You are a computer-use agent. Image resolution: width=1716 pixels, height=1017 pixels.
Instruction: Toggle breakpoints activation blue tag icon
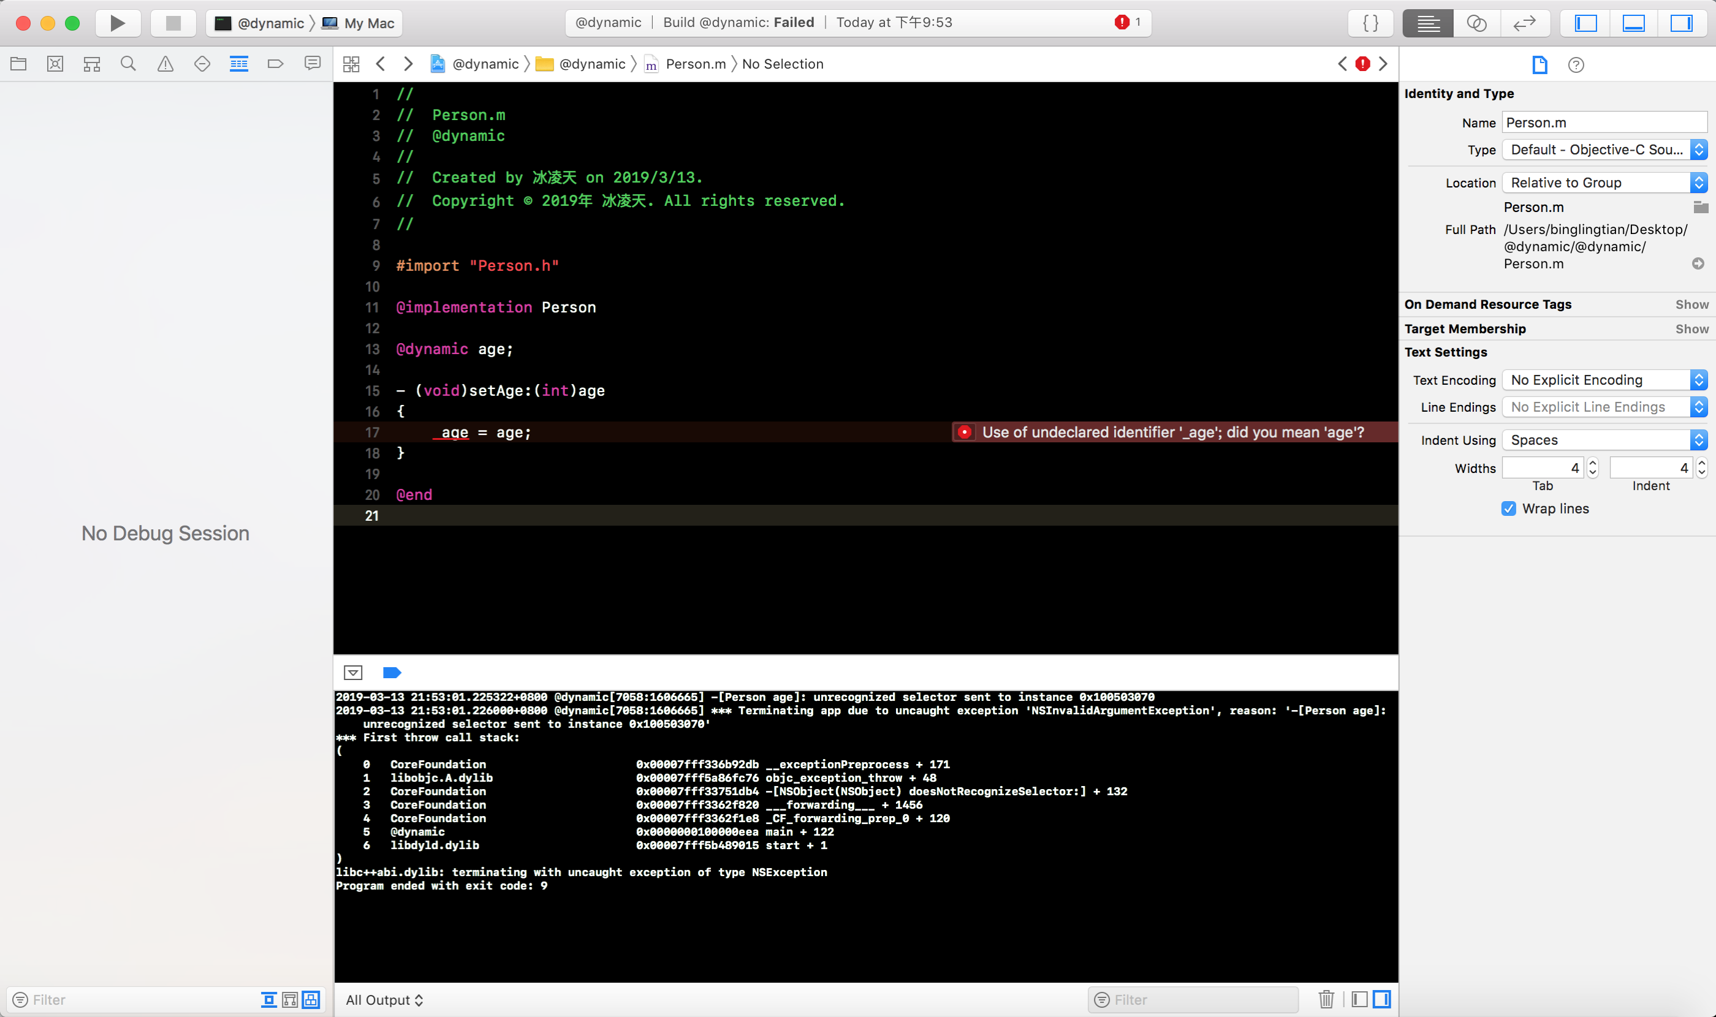point(392,672)
